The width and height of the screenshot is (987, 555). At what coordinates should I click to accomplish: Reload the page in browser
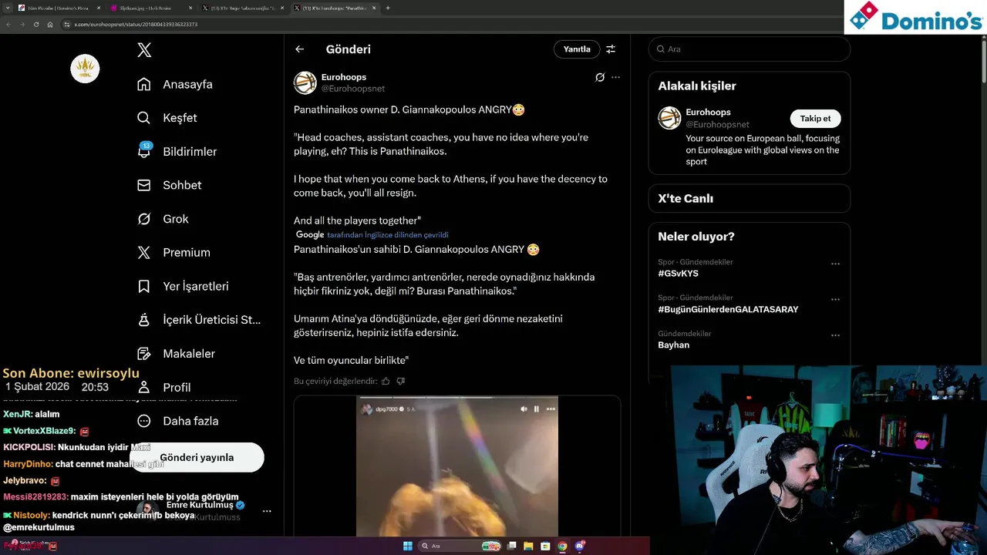(x=35, y=25)
